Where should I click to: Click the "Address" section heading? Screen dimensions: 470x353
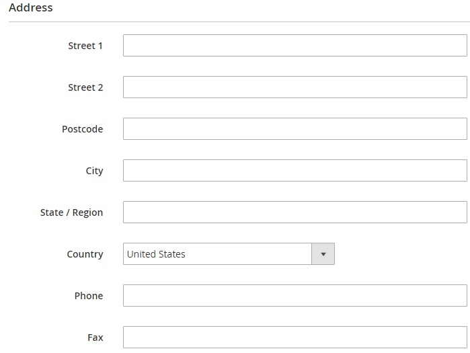[x=30, y=8]
